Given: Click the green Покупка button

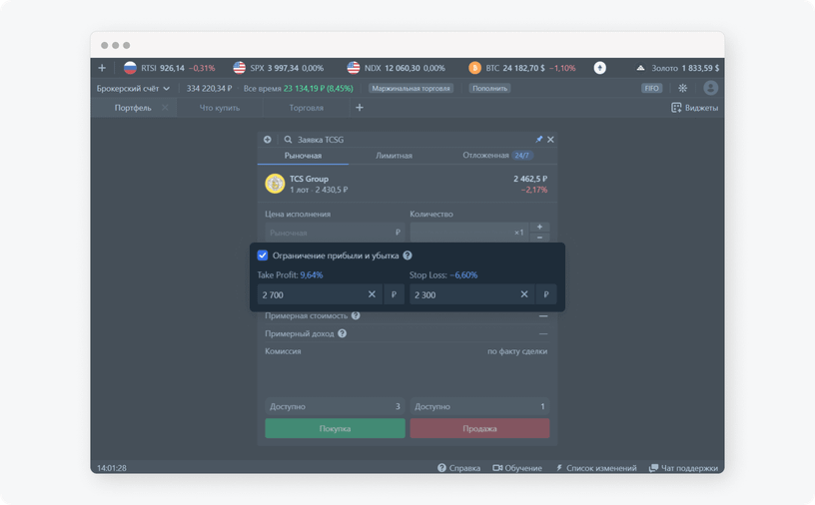Looking at the screenshot, I should [x=335, y=428].
